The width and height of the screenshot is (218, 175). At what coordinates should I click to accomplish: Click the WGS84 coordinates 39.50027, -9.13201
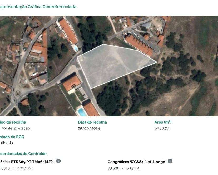[x=123, y=168]
